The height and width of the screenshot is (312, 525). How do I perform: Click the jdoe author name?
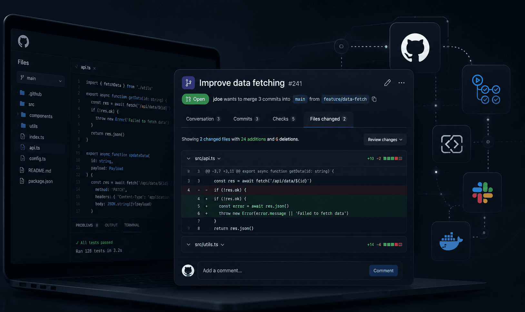(218, 99)
